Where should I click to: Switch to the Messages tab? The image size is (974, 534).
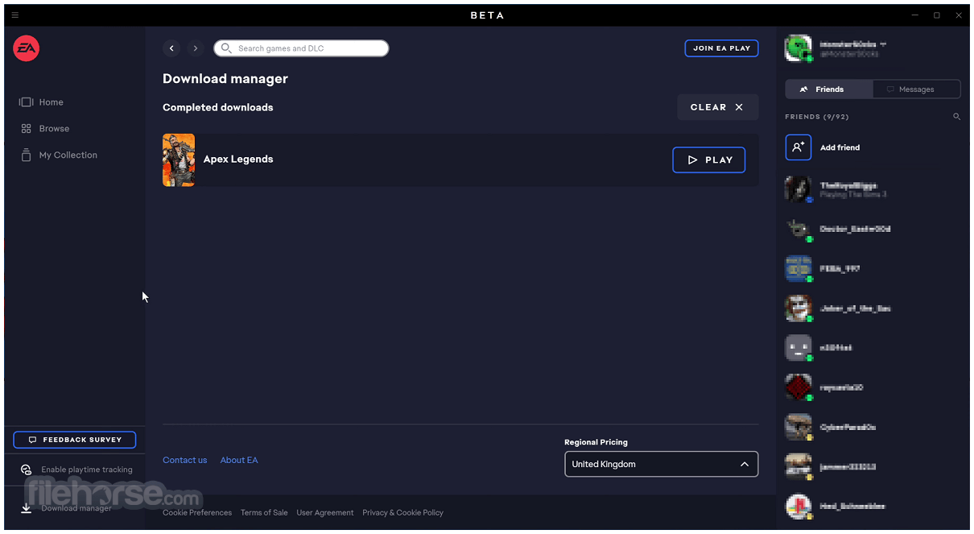pos(917,89)
